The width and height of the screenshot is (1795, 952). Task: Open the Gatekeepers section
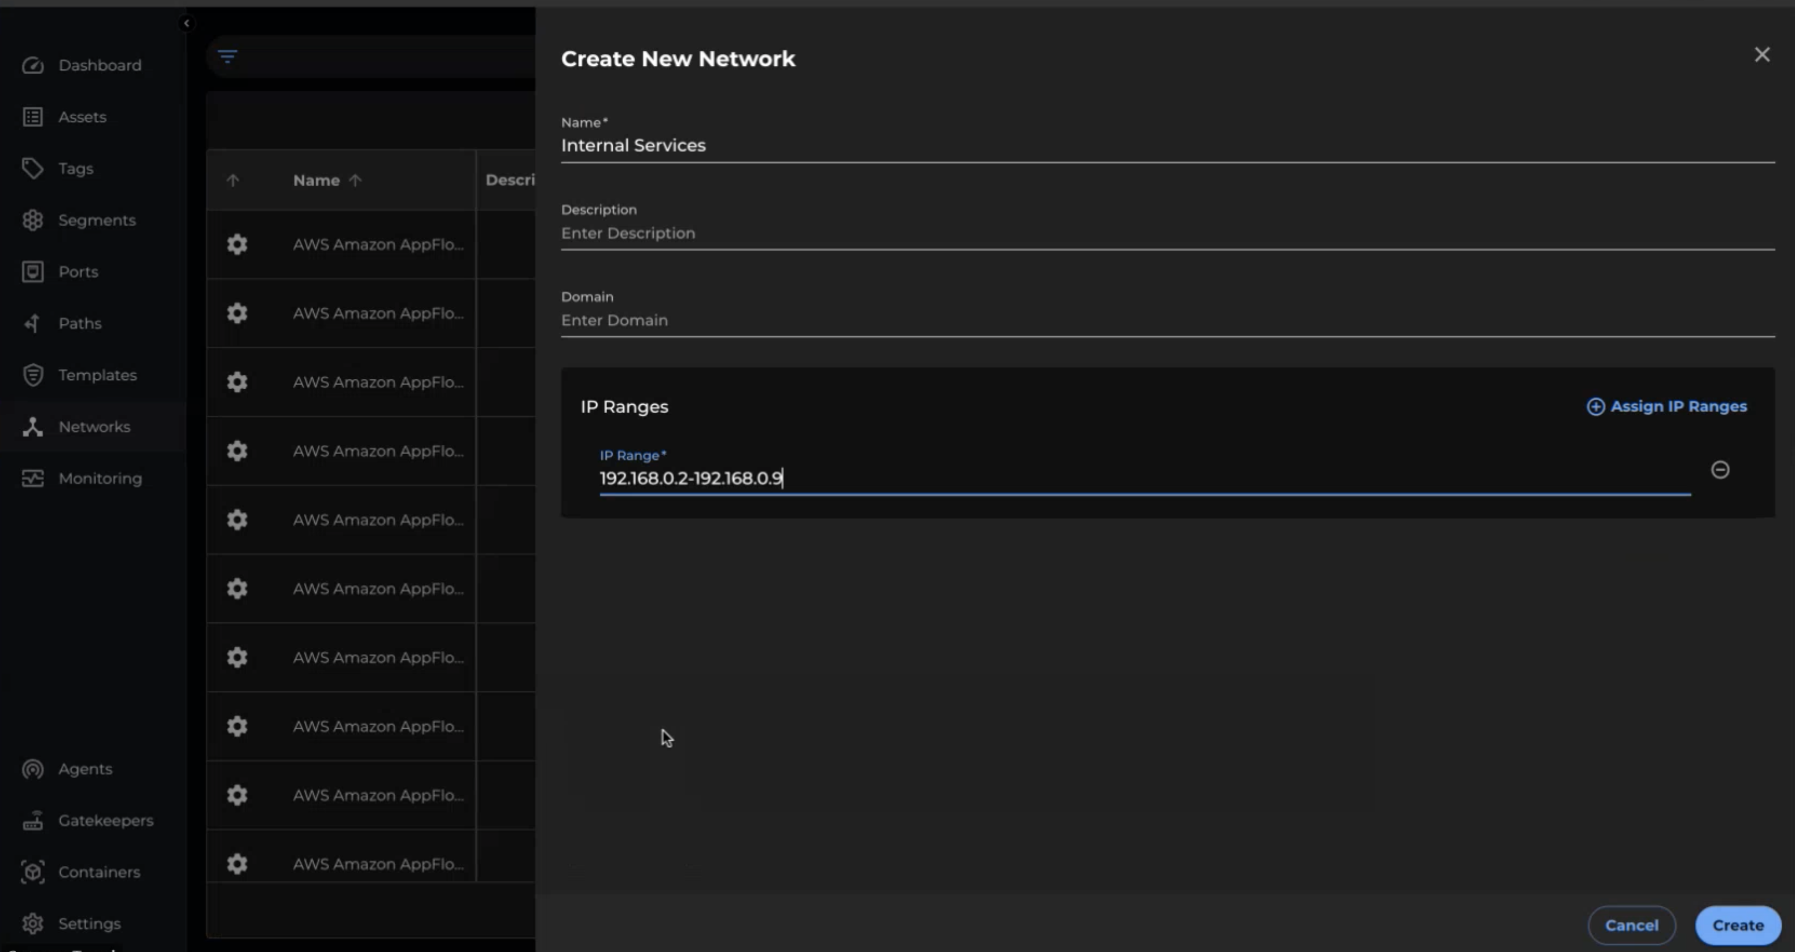(105, 820)
